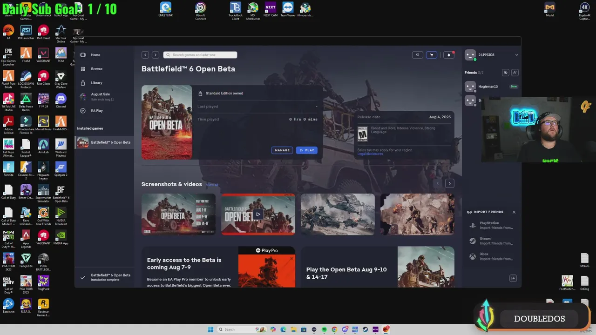
Task: Open the Splitgate 2 desktop icon
Action: coord(61,169)
